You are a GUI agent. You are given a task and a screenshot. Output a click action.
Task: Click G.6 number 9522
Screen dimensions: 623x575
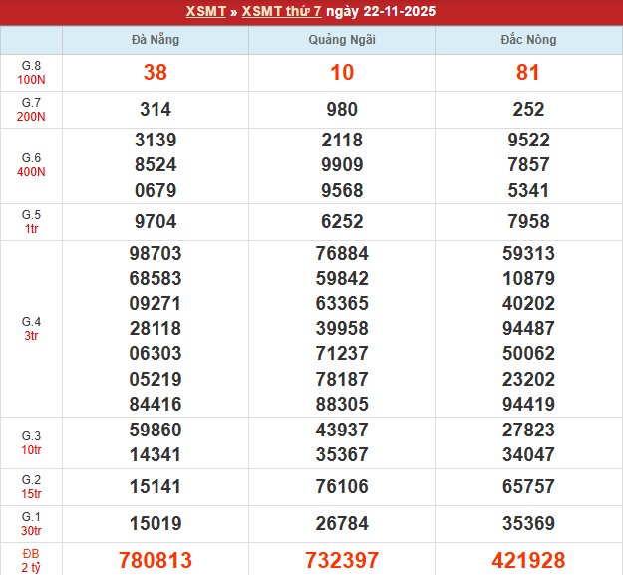pyautogui.click(x=528, y=140)
